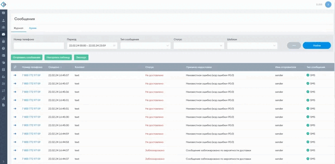Open the sidebar icon directly below second envelope
This screenshot has width=335, height=164.
[x=4, y=63]
